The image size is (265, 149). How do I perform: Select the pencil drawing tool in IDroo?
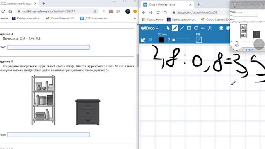(175, 28)
